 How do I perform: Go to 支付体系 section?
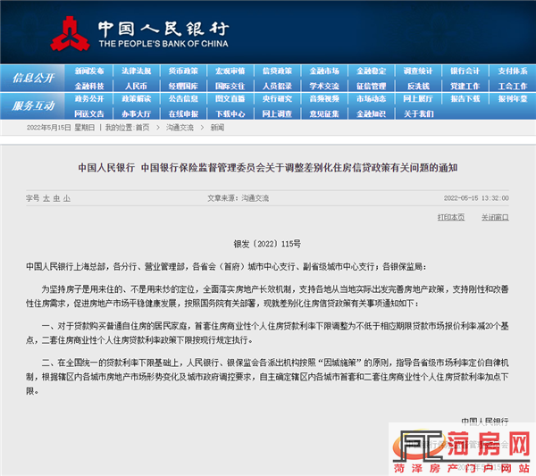(x=513, y=71)
